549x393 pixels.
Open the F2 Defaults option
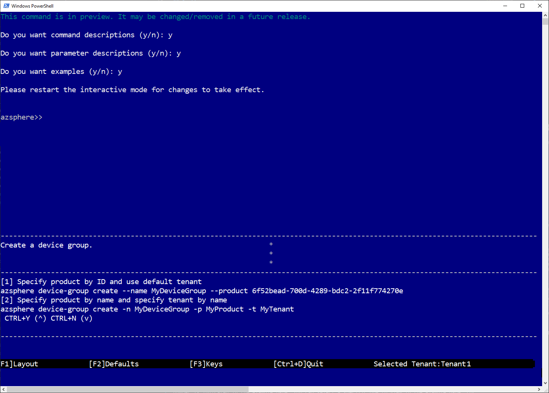114,364
